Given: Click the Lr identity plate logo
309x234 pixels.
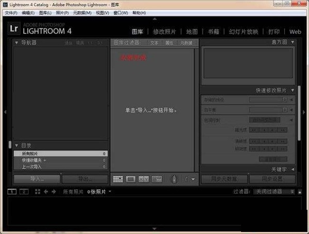Looking at the screenshot, I should (x=14, y=28).
